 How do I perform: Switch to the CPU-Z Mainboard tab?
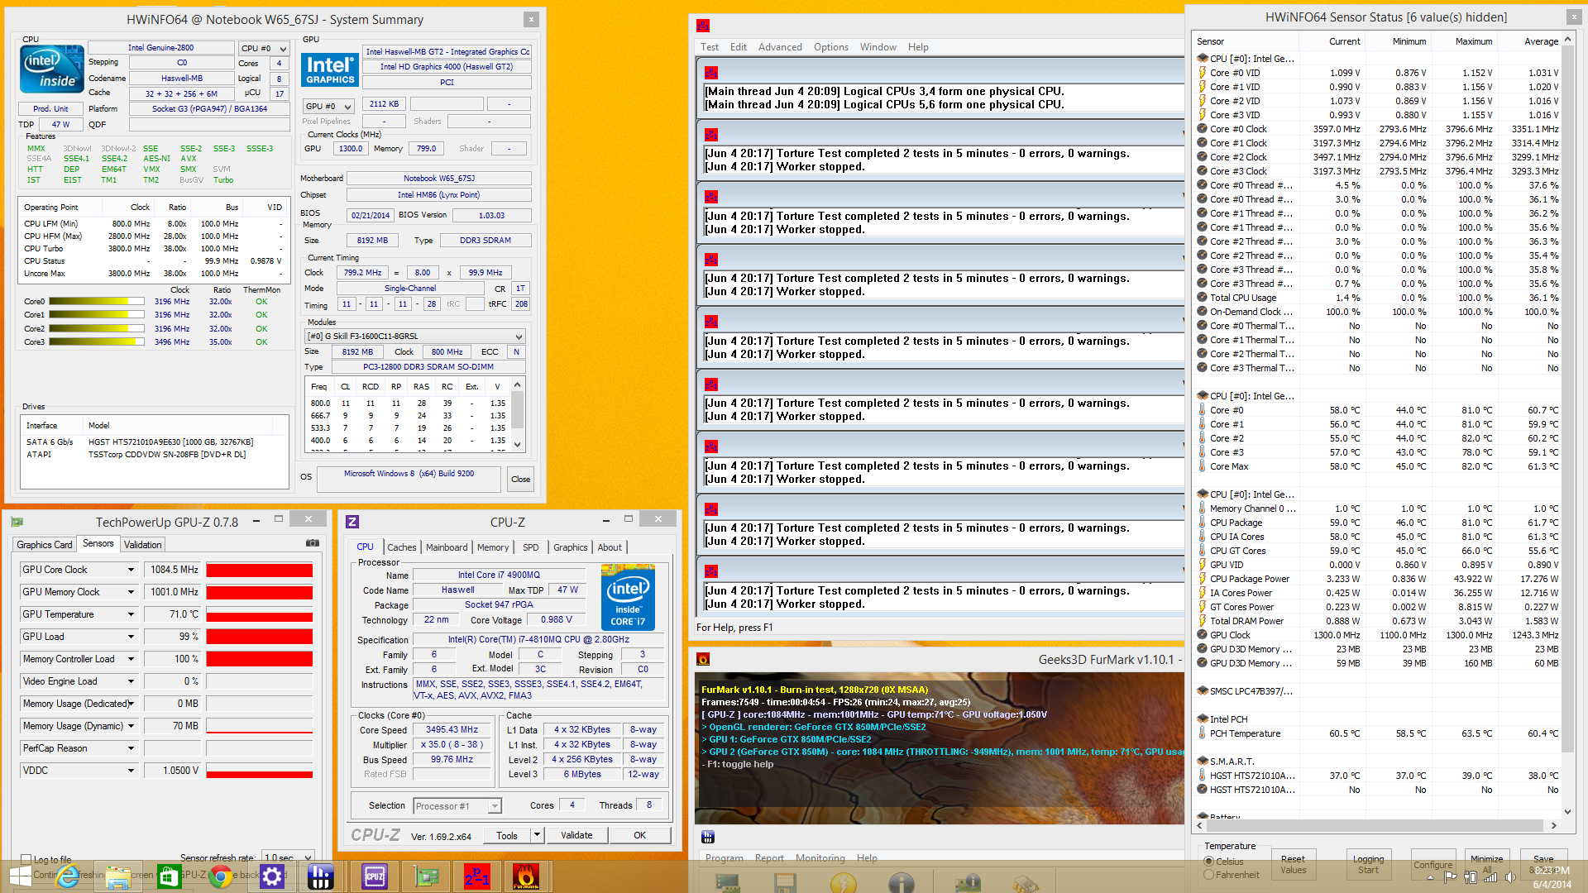point(447,547)
